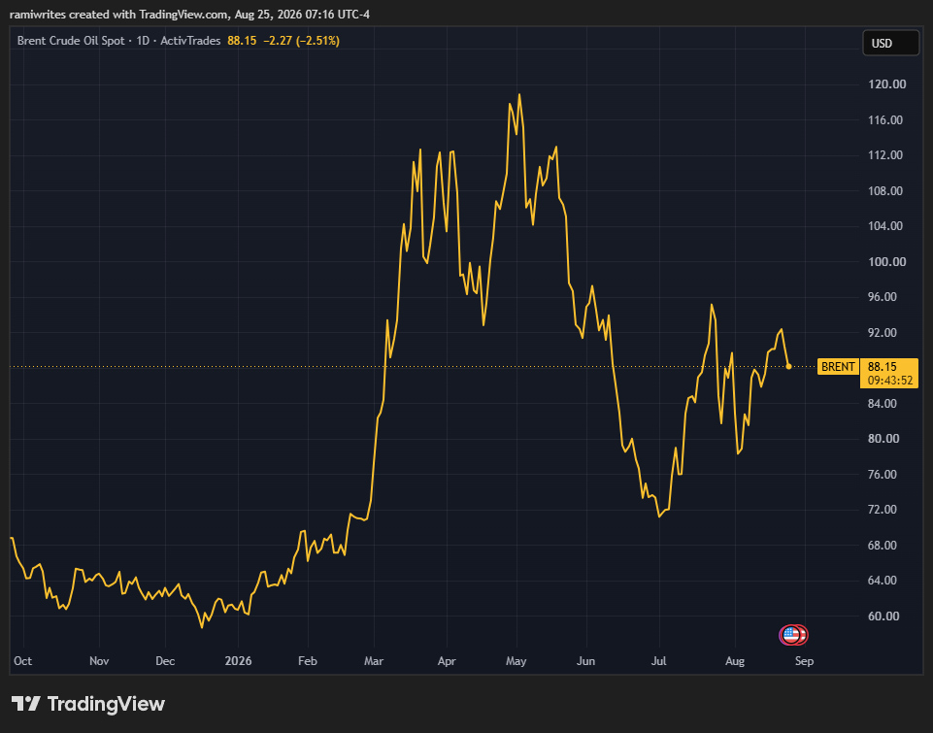Click the Jun label on the time axis
The height and width of the screenshot is (733, 933).
(586, 661)
